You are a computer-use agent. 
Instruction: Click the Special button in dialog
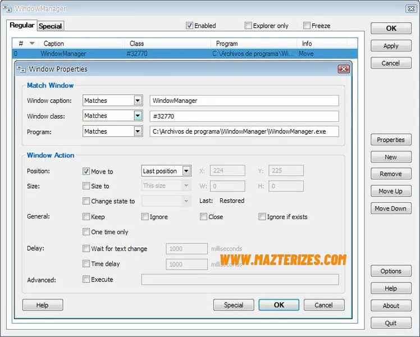point(234,305)
